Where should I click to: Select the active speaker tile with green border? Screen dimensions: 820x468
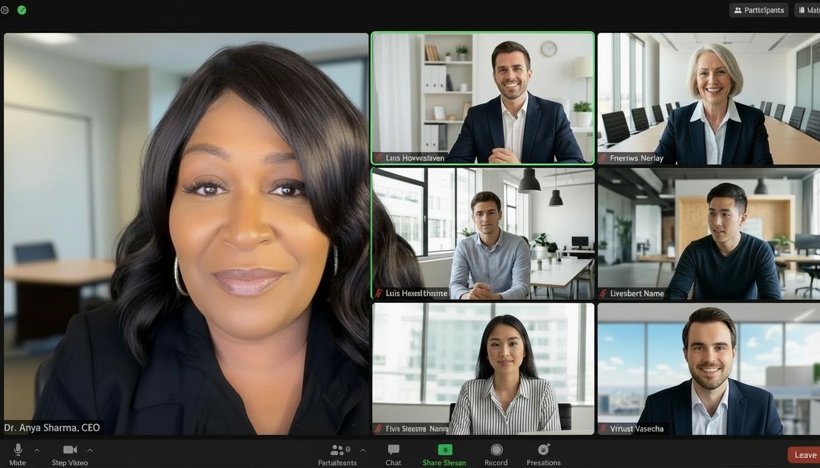pyautogui.click(x=483, y=97)
